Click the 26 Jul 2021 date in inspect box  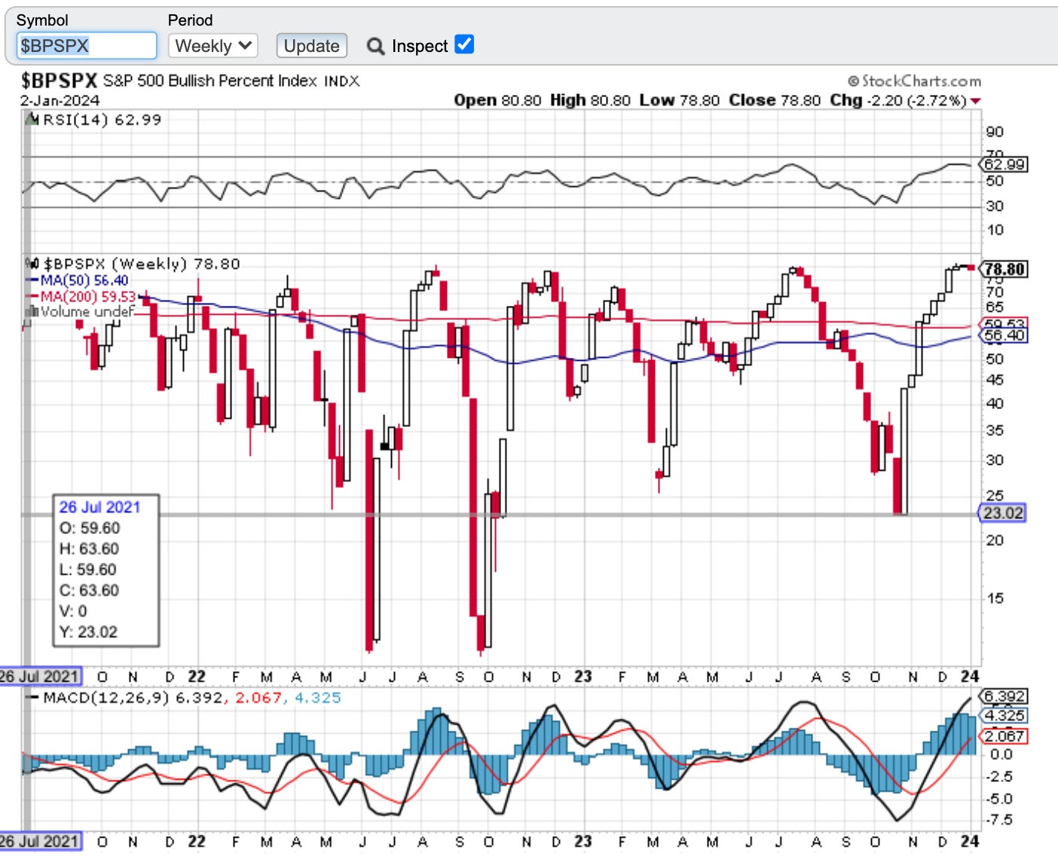tap(99, 507)
